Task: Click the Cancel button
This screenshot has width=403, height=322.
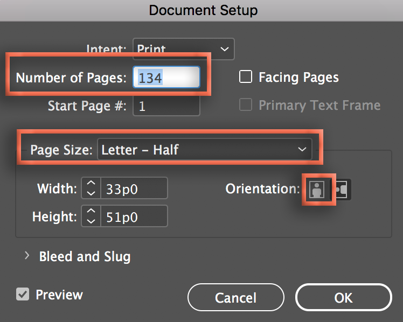Action: click(235, 298)
